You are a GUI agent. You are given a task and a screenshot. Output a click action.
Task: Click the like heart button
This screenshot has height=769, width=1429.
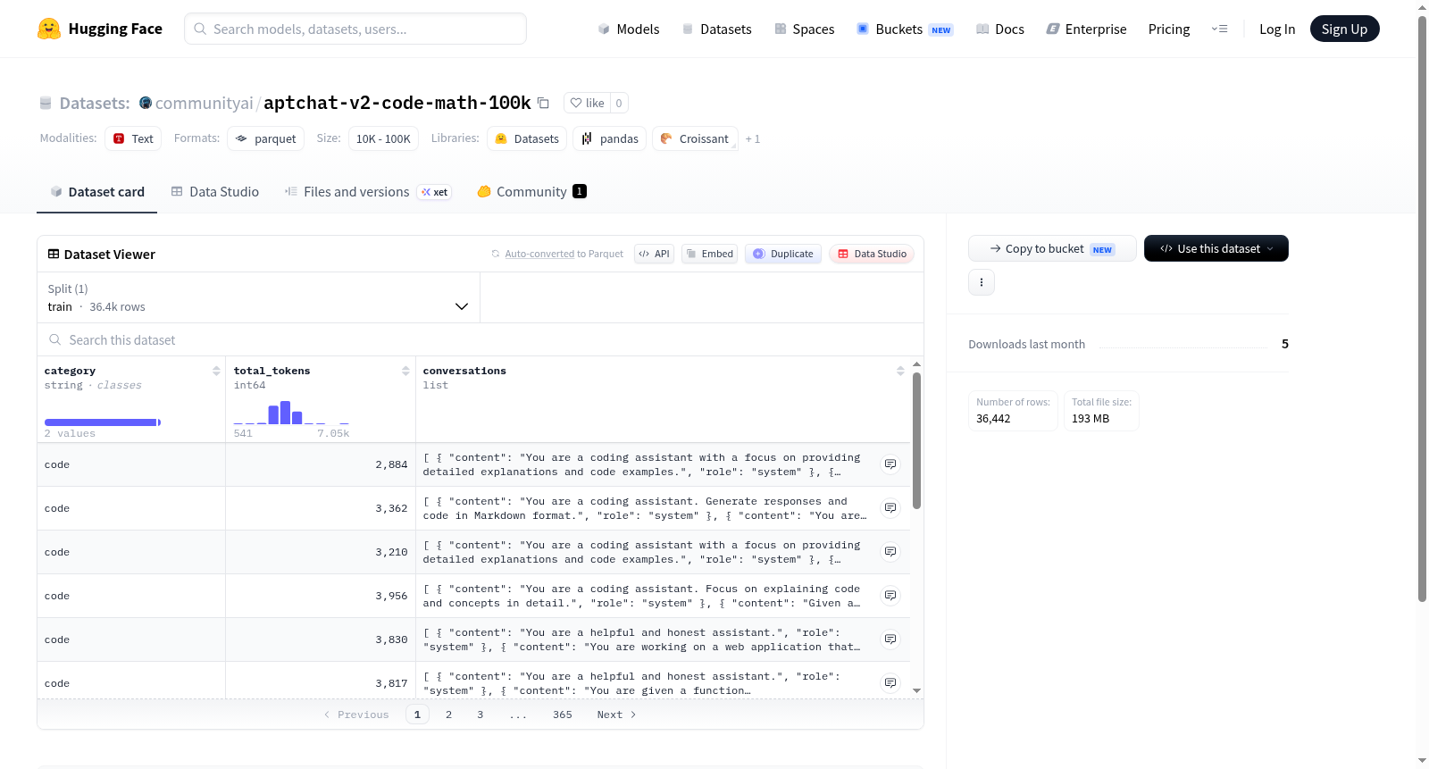(x=587, y=103)
